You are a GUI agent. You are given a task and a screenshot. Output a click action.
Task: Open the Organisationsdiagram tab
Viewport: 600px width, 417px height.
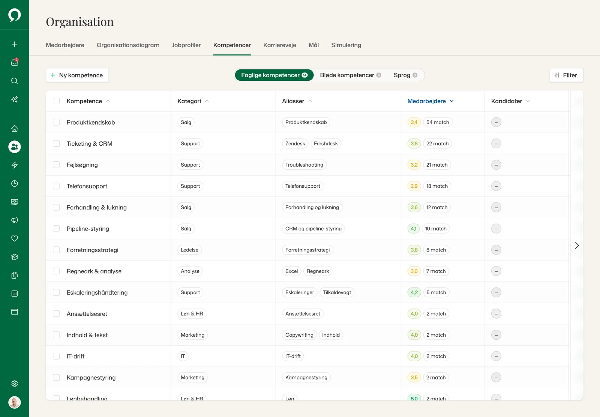(x=128, y=45)
